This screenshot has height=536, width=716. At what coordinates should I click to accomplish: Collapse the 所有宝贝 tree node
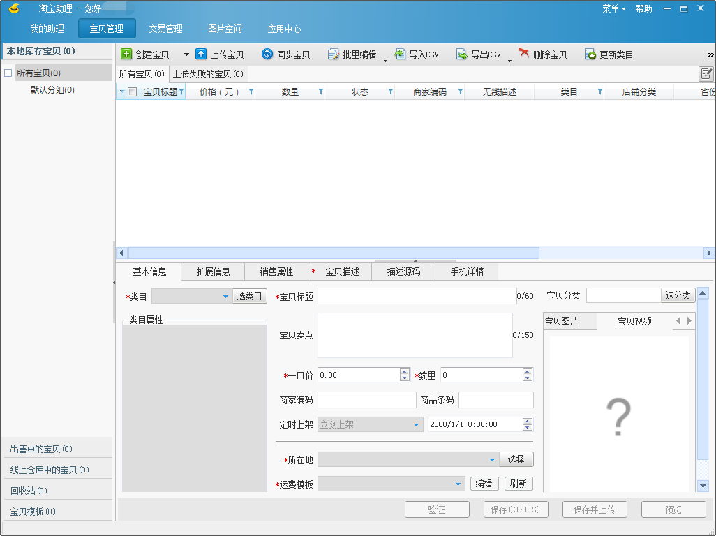[x=8, y=73]
